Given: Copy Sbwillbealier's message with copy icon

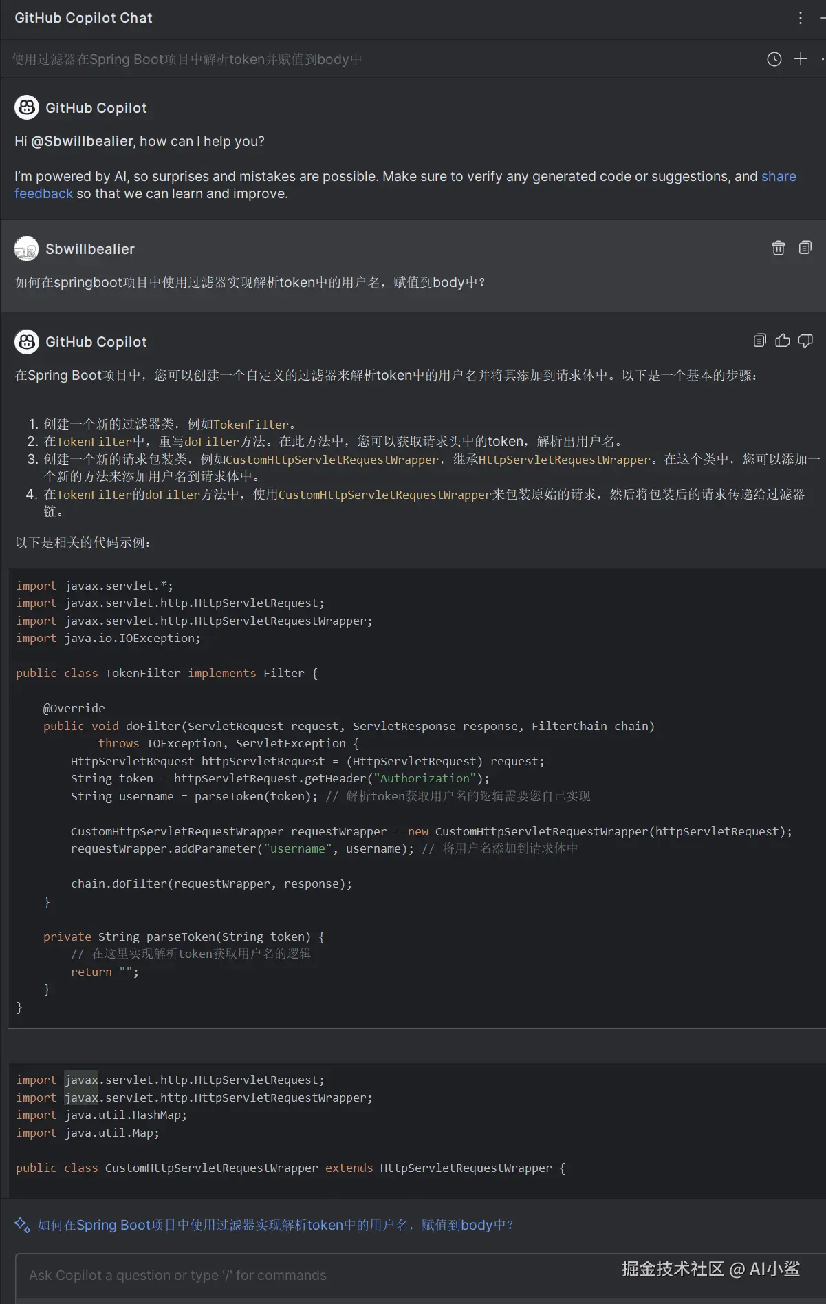Looking at the screenshot, I should click(x=805, y=248).
